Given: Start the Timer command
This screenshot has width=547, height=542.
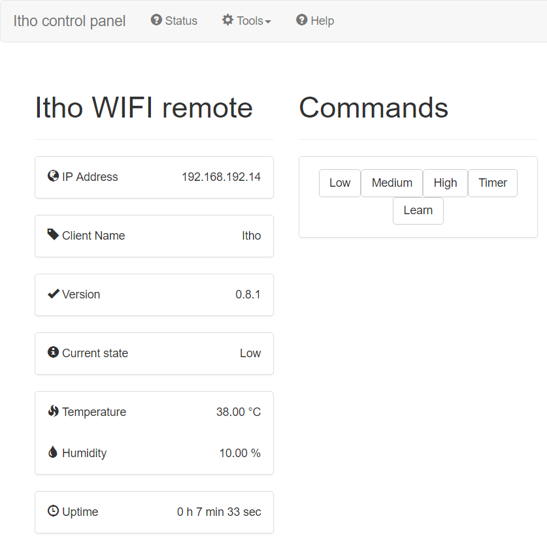Looking at the screenshot, I should [x=493, y=183].
